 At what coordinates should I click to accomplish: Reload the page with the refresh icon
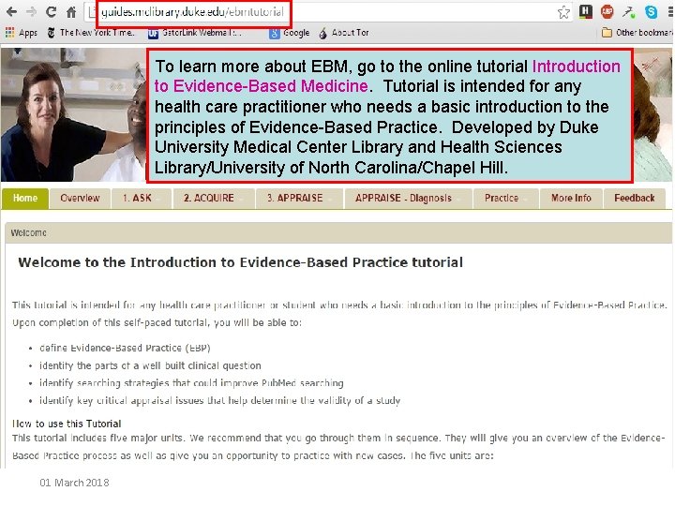click(51, 11)
